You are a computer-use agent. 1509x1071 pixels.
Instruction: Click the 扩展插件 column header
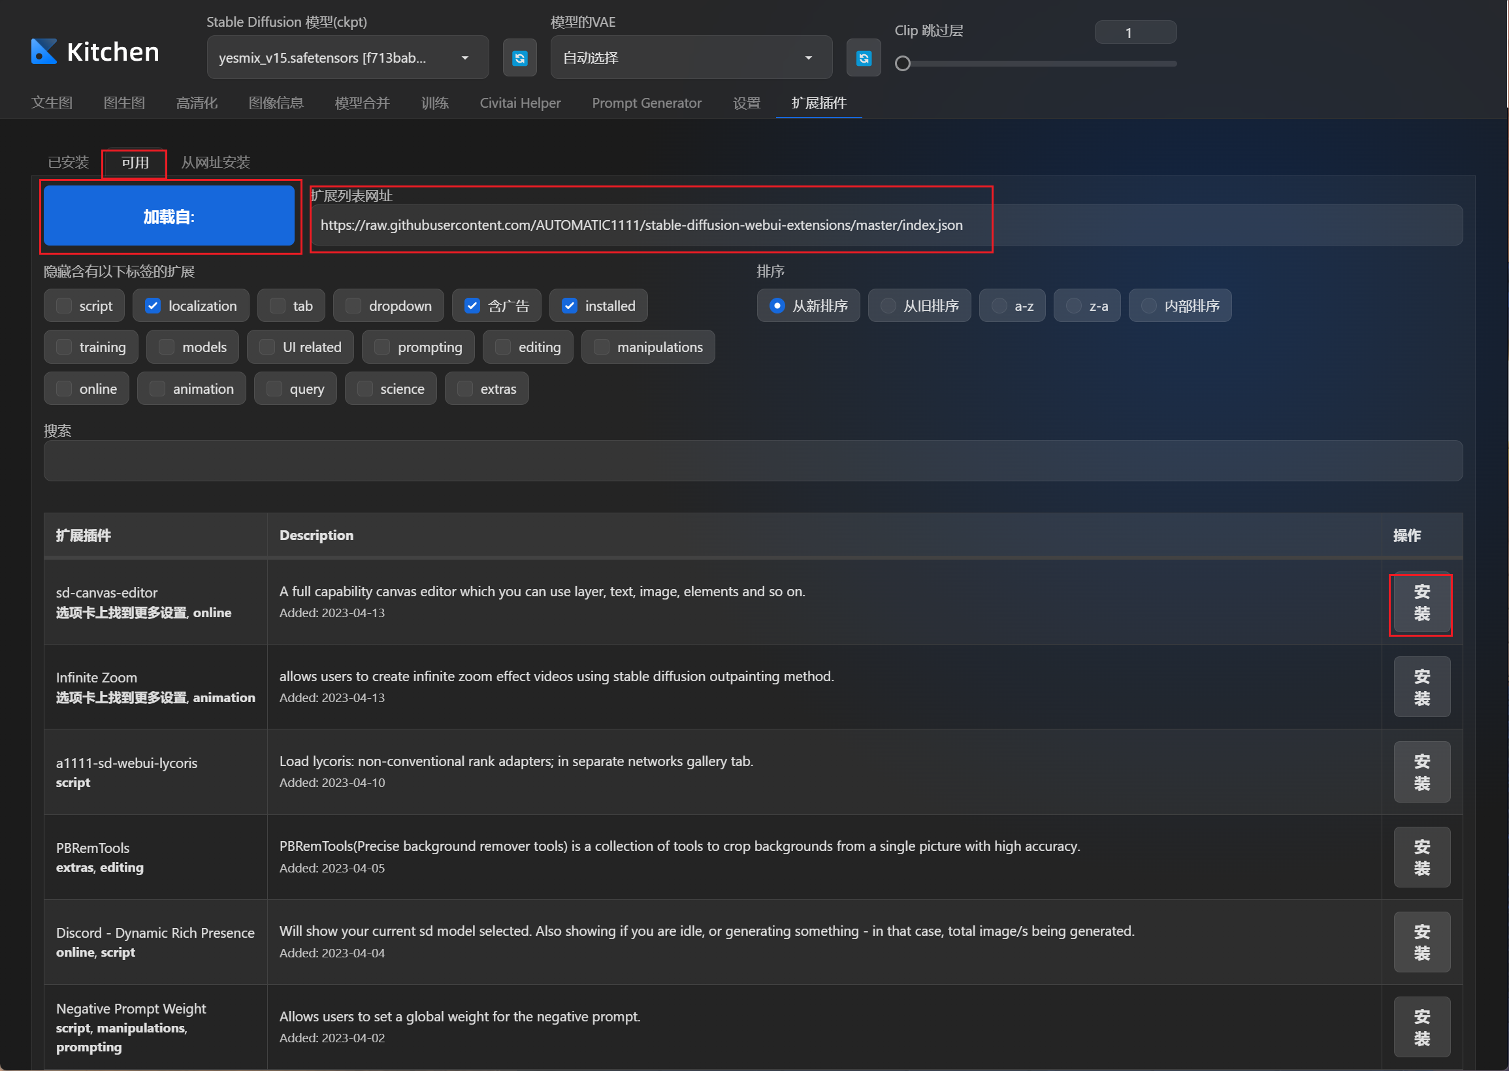[x=155, y=535]
